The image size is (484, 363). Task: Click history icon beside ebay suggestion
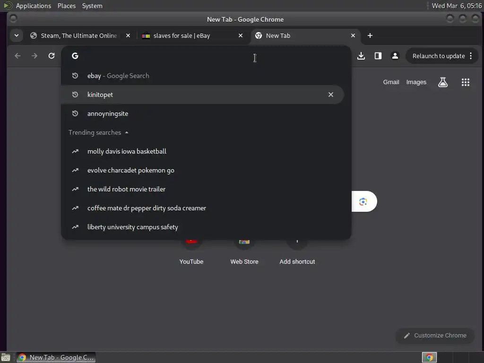pyautogui.click(x=75, y=76)
